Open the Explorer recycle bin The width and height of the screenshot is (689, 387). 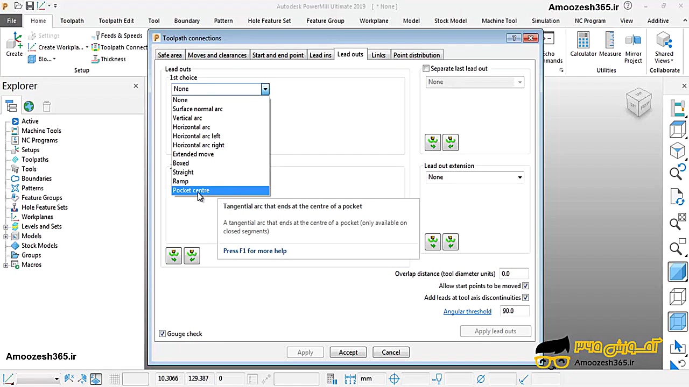(47, 106)
